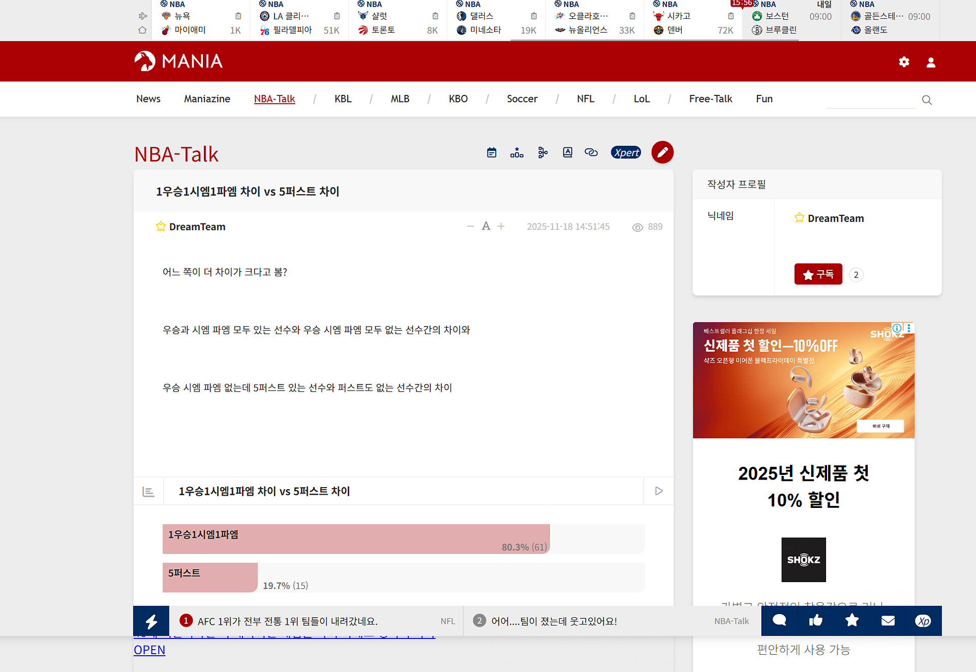Open the user account icon
The width and height of the screenshot is (976, 672).
click(931, 62)
